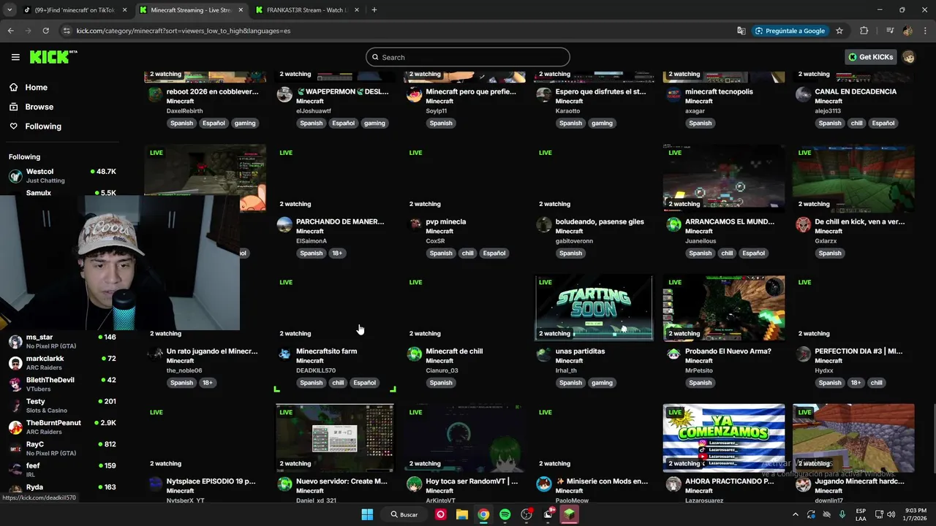Open Testy channel in sidebar
This screenshot has width=936, height=526.
(62, 405)
